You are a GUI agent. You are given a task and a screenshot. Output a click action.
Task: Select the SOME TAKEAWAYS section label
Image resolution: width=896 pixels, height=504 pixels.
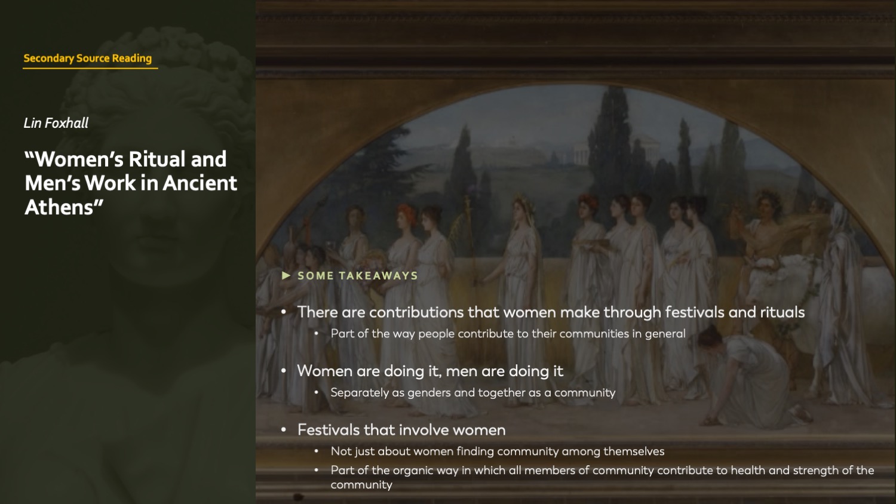pos(357,276)
